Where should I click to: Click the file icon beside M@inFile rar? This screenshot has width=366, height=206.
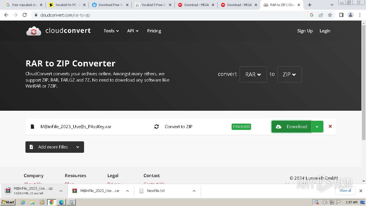click(x=33, y=126)
